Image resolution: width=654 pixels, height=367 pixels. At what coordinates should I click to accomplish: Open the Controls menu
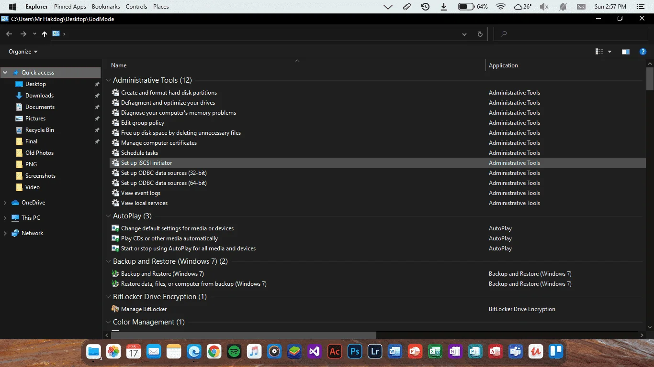pos(136,7)
